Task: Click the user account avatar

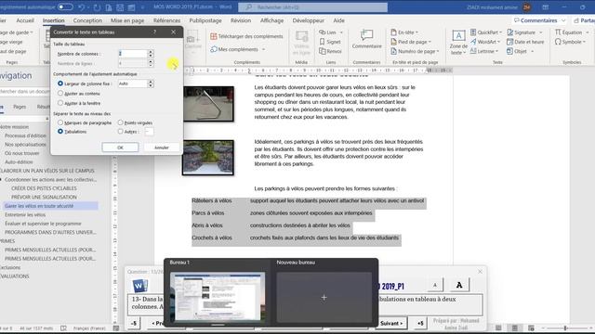Action: (x=527, y=7)
